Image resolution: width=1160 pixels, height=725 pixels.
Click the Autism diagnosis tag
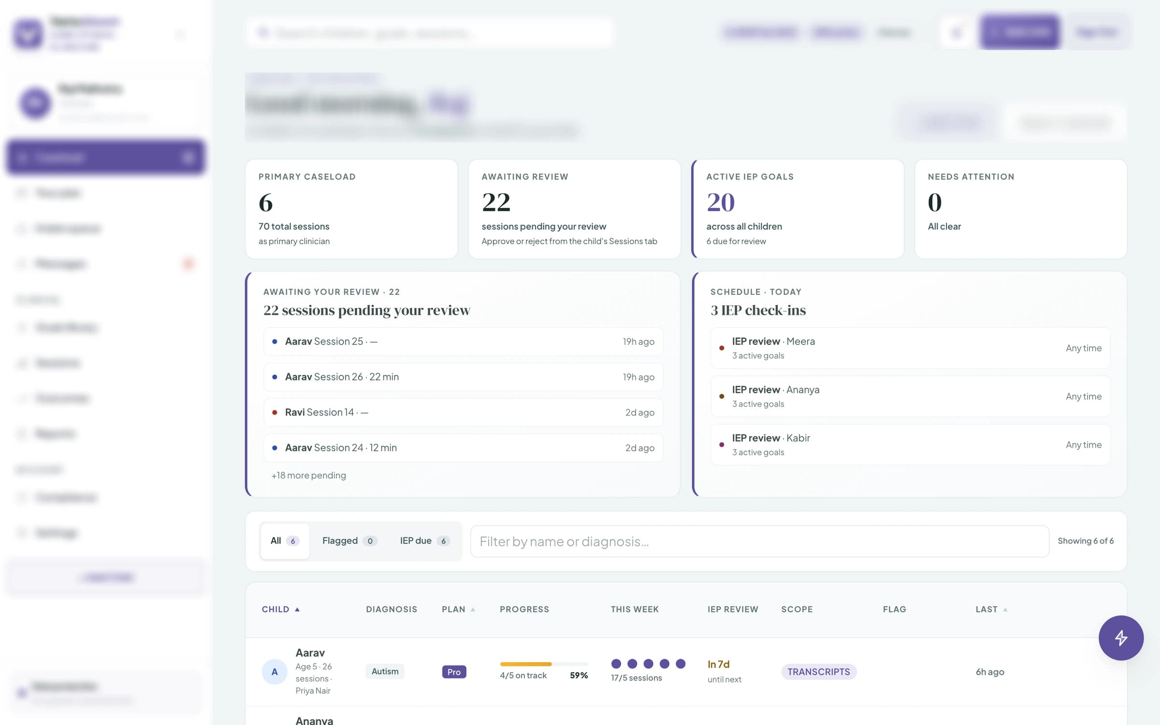pyautogui.click(x=385, y=671)
